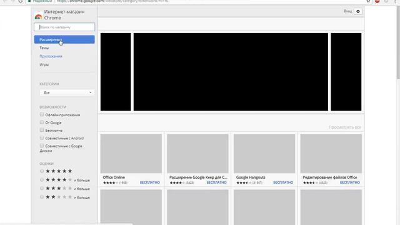Click the star rating of Редактирование файлов Office
This screenshot has height=225, width=400.
point(311,182)
